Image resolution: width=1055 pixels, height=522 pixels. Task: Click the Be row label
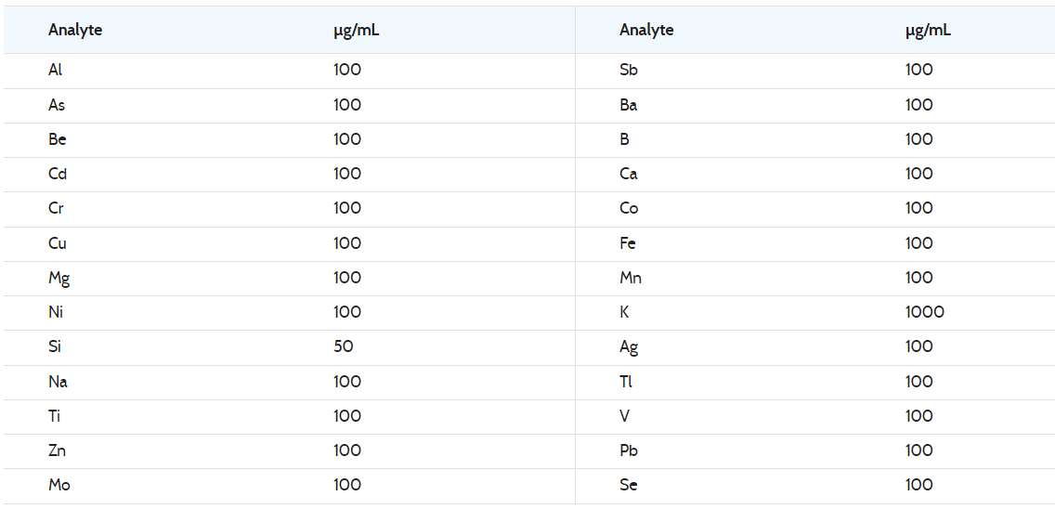click(x=58, y=139)
